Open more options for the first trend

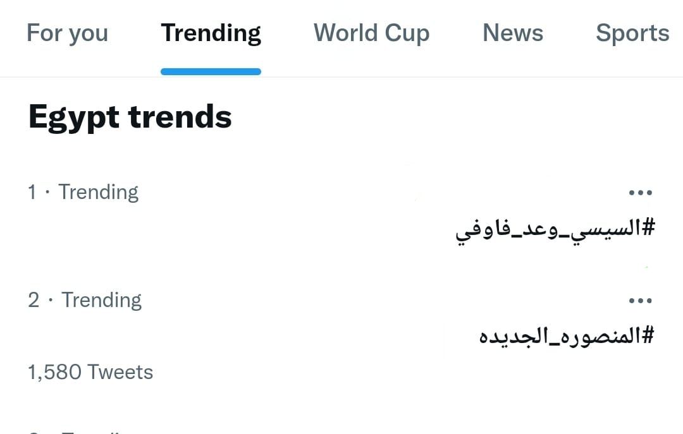pos(640,193)
